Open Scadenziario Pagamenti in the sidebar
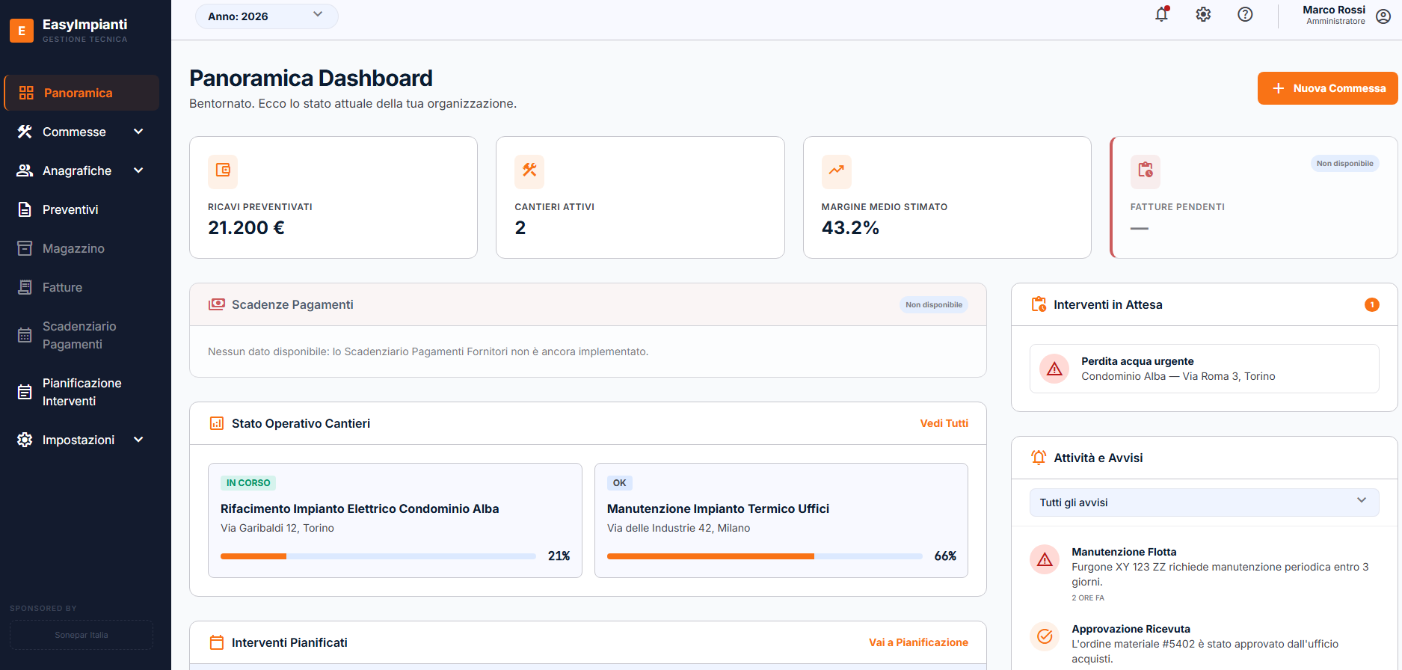The image size is (1402, 670). click(x=82, y=335)
